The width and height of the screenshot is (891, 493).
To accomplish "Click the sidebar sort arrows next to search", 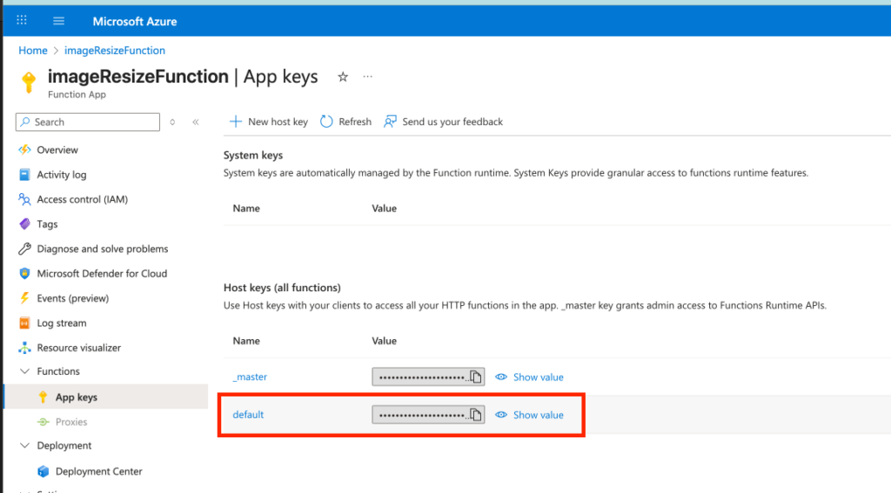I will click(172, 123).
